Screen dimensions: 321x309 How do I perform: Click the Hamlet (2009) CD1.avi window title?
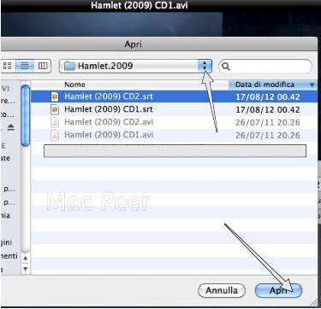point(140,5)
